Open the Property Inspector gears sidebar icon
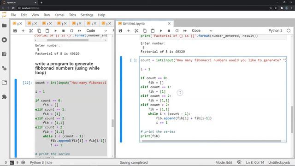The height and width of the screenshot is (166, 295). [x=4, y=68]
